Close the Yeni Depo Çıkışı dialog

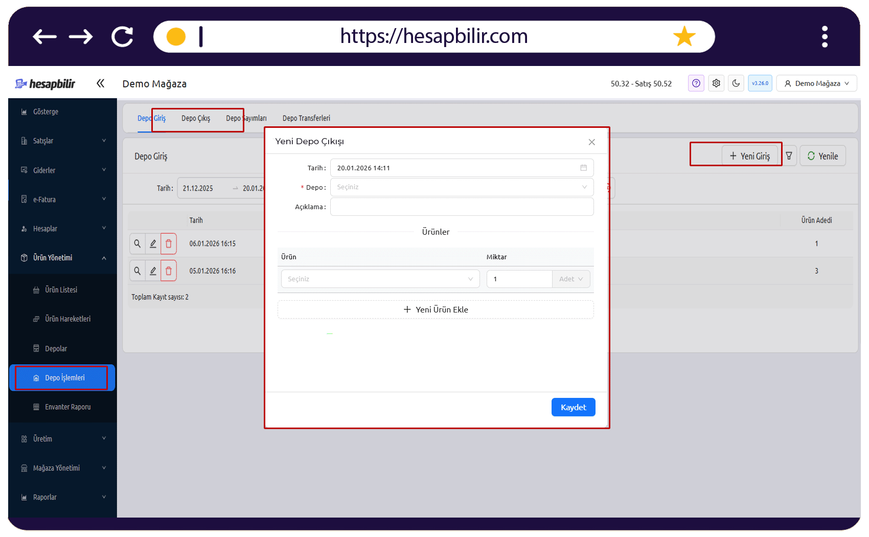[x=591, y=142]
